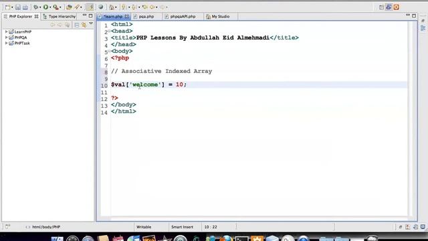Viewport: 428px width, 241px height.
Task: Click the Writable status bar entry
Action: tap(144, 227)
